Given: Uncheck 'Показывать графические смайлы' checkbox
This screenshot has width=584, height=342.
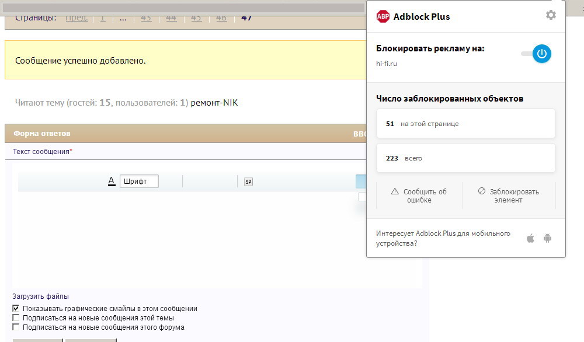Looking at the screenshot, I should click(x=16, y=308).
